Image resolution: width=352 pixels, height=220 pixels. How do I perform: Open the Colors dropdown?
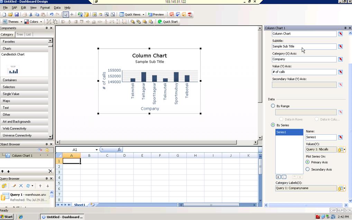click(34, 21)
